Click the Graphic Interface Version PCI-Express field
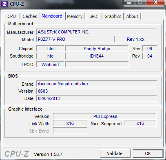 click(x=105, y=116)
